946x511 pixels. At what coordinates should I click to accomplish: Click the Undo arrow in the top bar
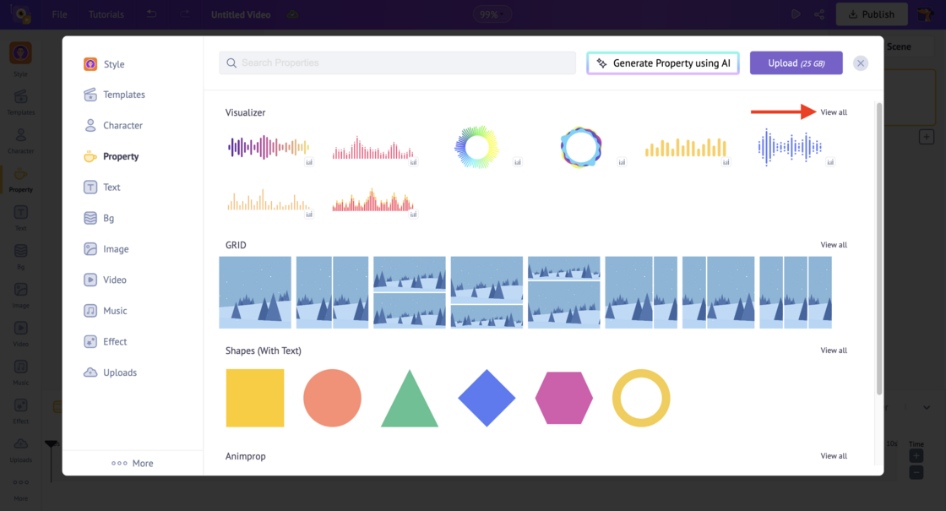[x=151, y=14]
